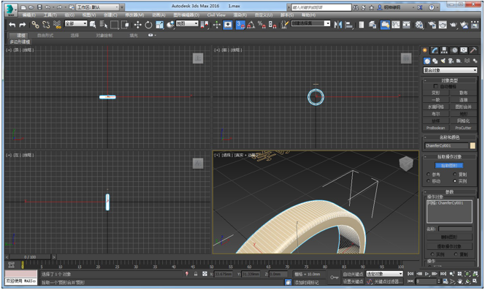Screen dimensions: 485x290
Task: Activate the Select and Link tool
Action: 35,25
